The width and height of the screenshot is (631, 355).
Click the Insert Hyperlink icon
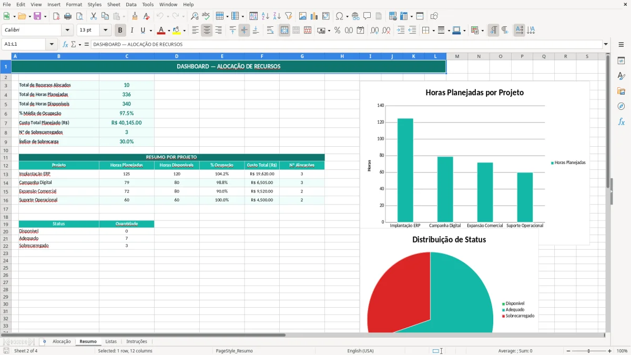pos(355,16)
